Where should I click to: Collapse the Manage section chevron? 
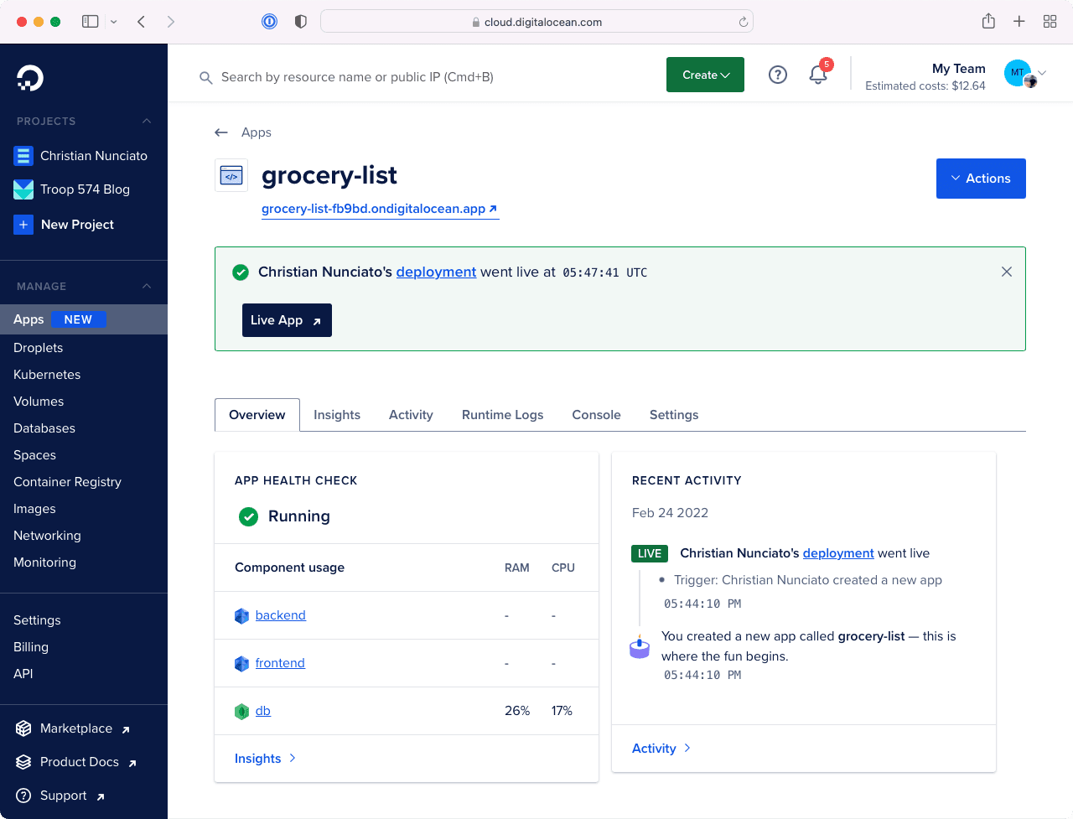[x=147, y=287]
